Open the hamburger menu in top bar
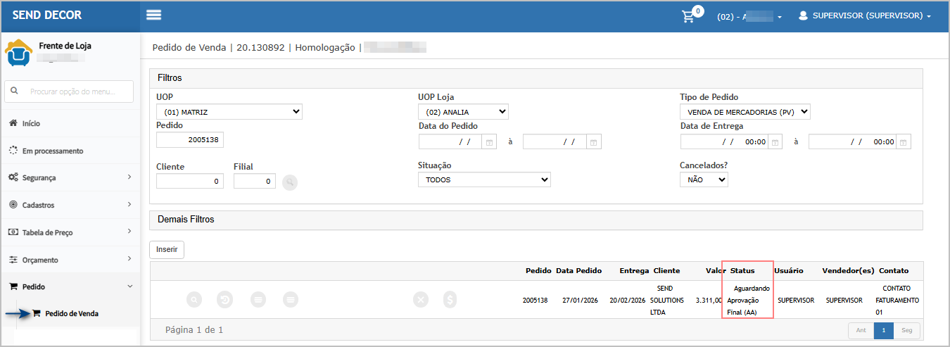 point(153,15)
